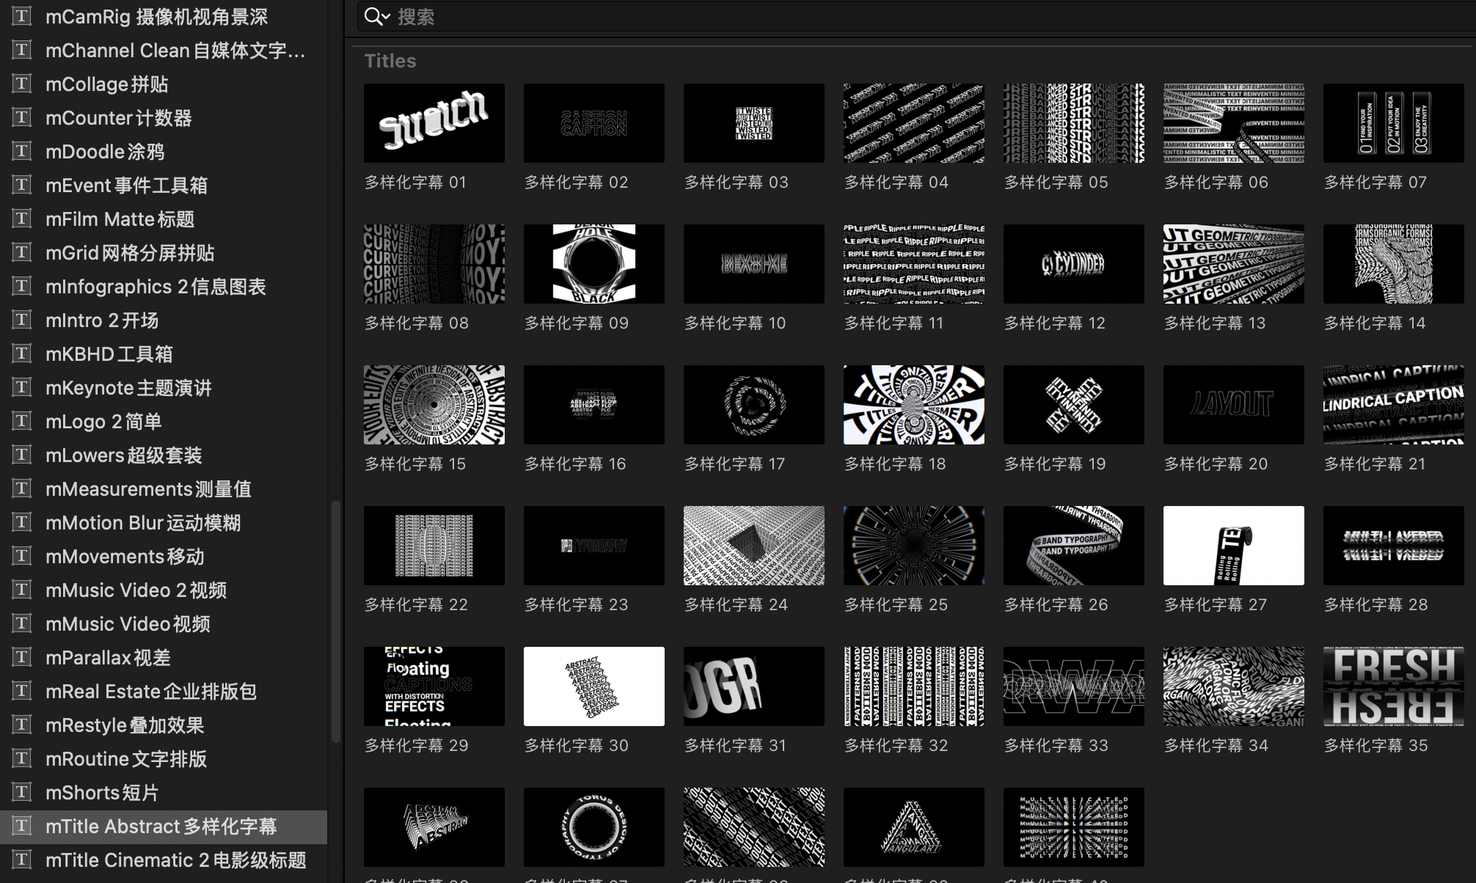The width and height of the screenshot is (1476, 883).
Task: Select mMusic Video 视频 category
Action: 164,623
